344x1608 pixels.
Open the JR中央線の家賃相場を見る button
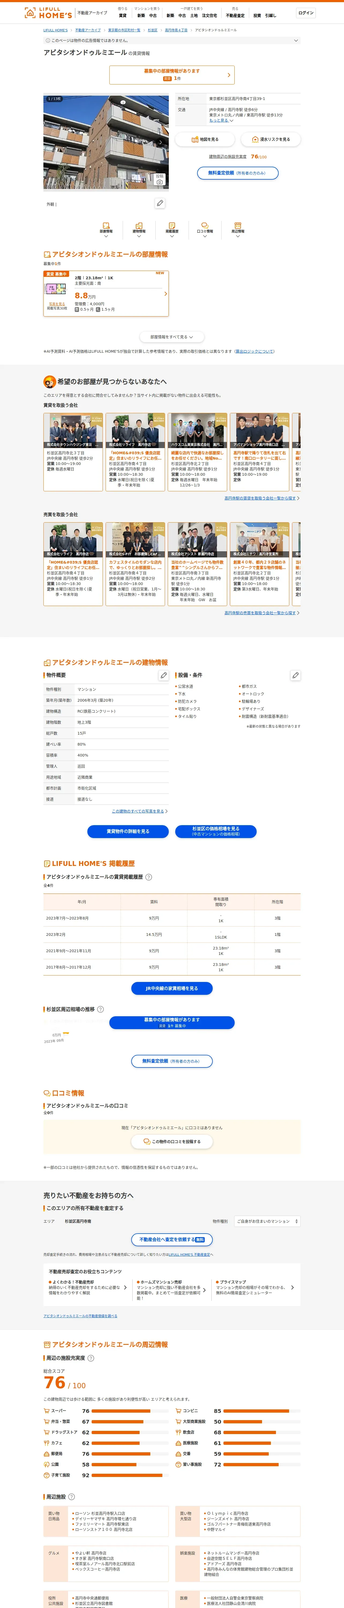(172, 989)
